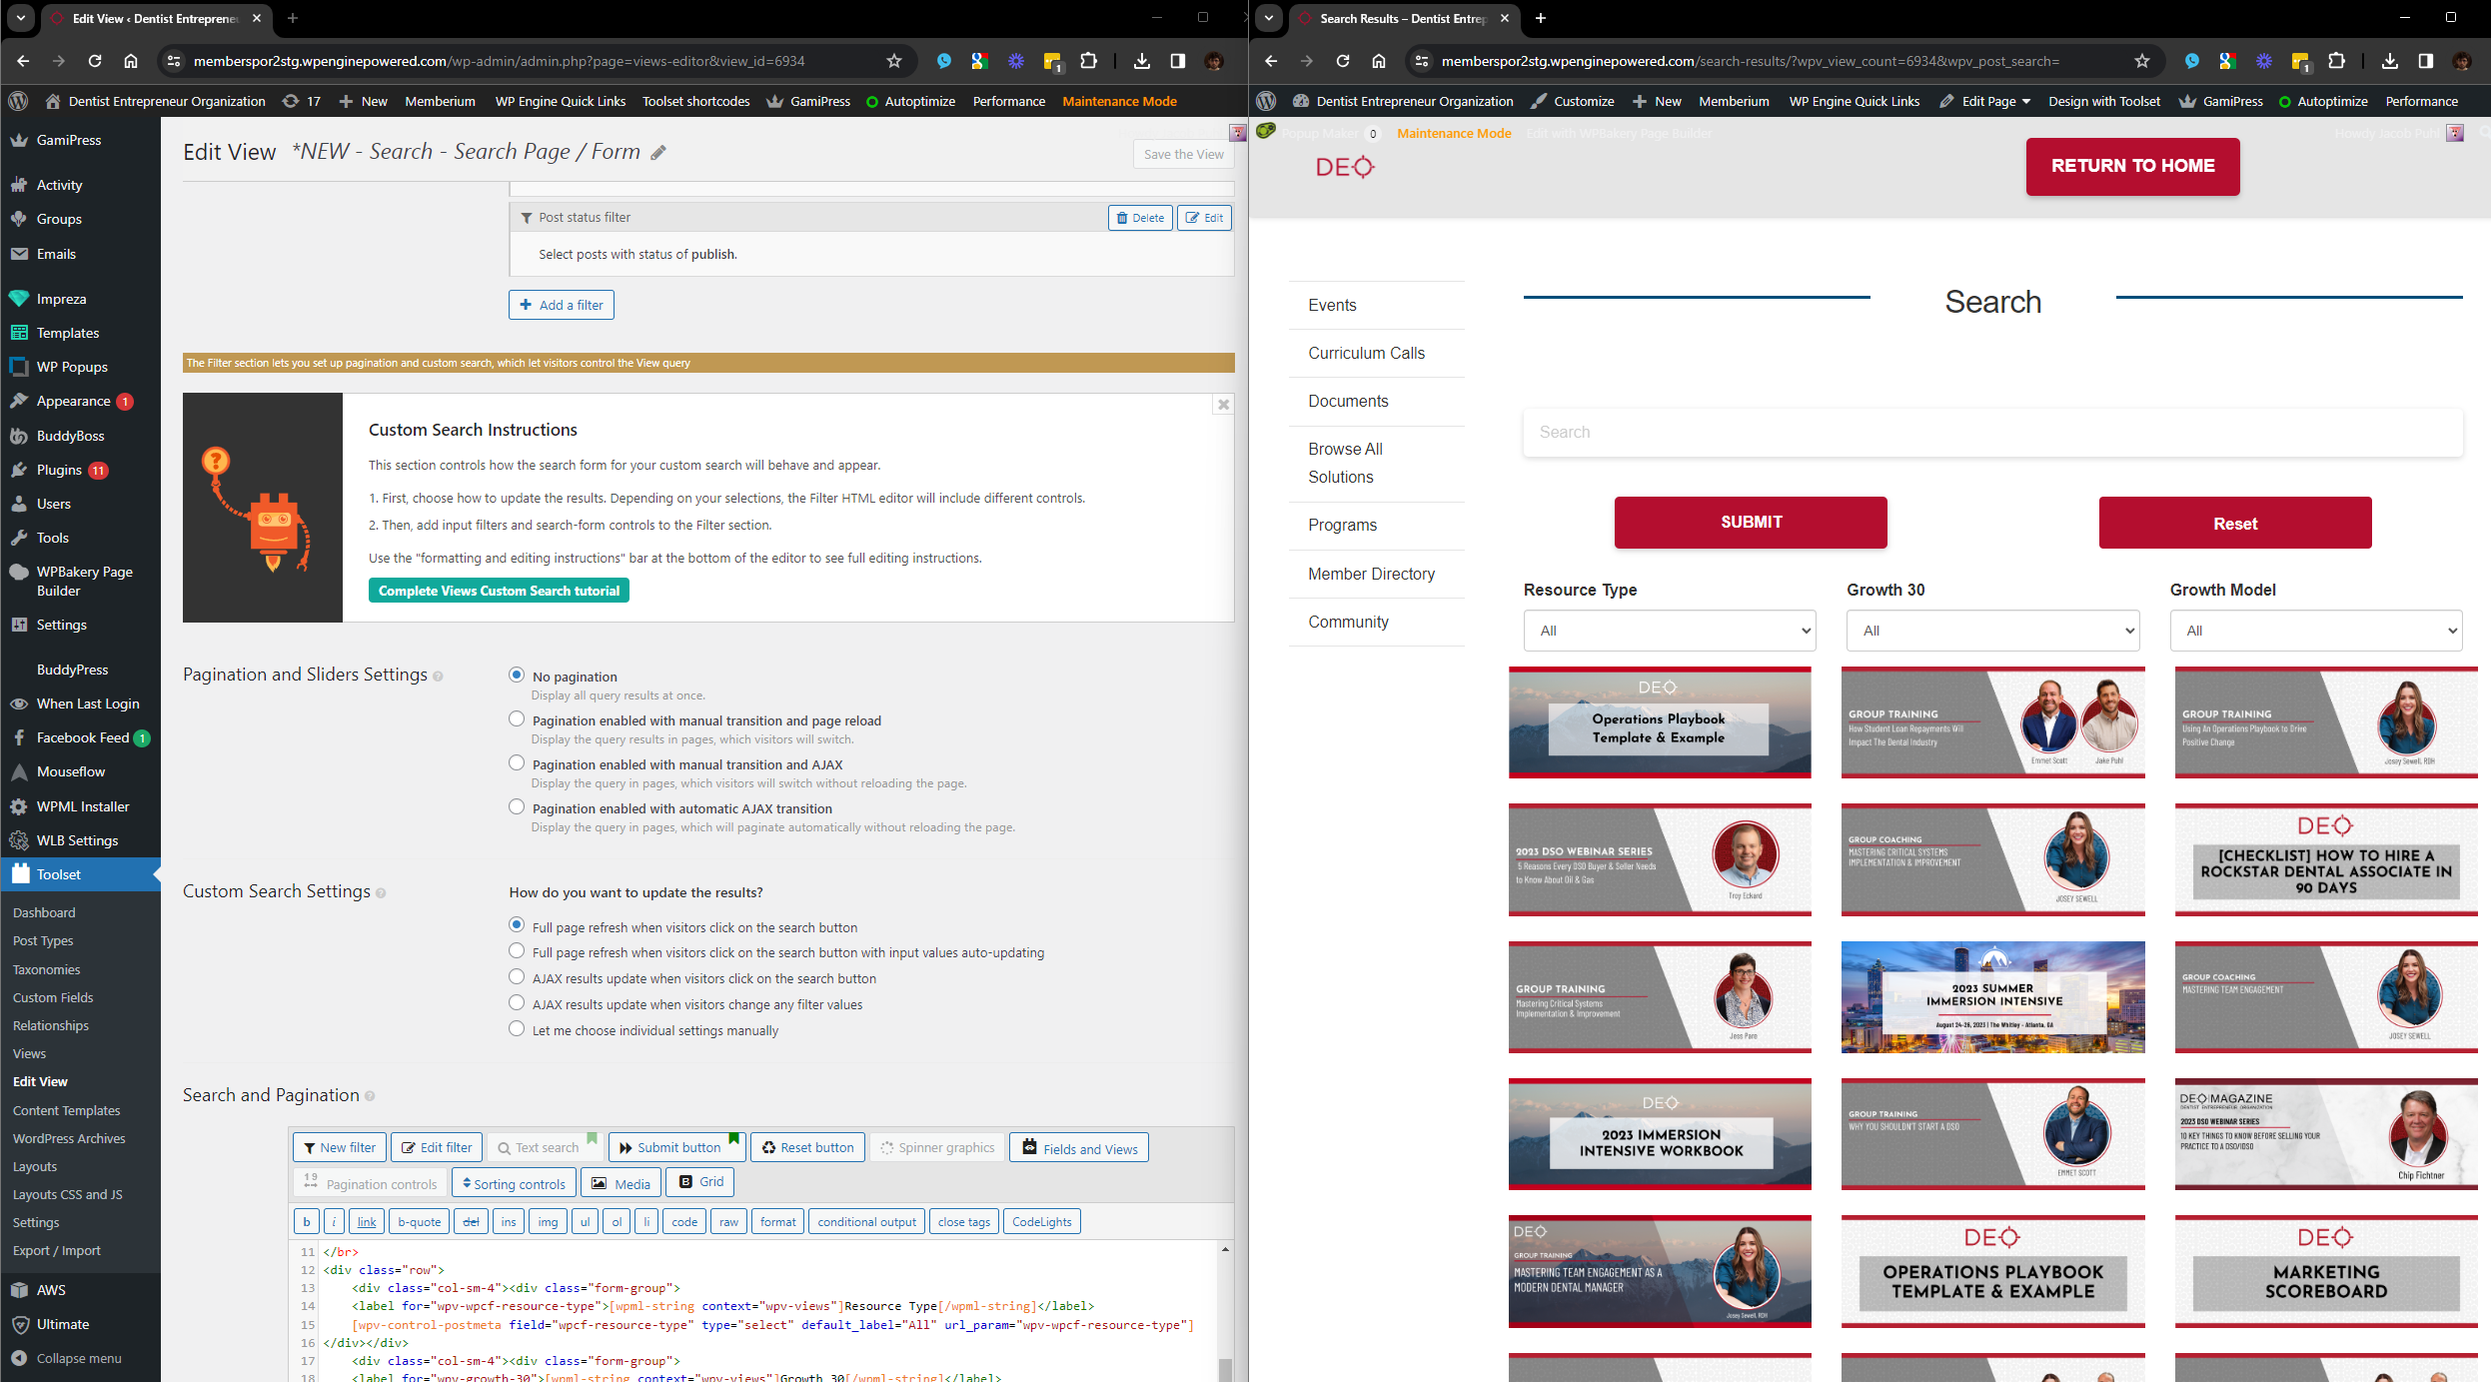Select AJAX update on search button click
Image resolution: width=2491 pixels, height=1382 pixels.
tap(517, 977)
